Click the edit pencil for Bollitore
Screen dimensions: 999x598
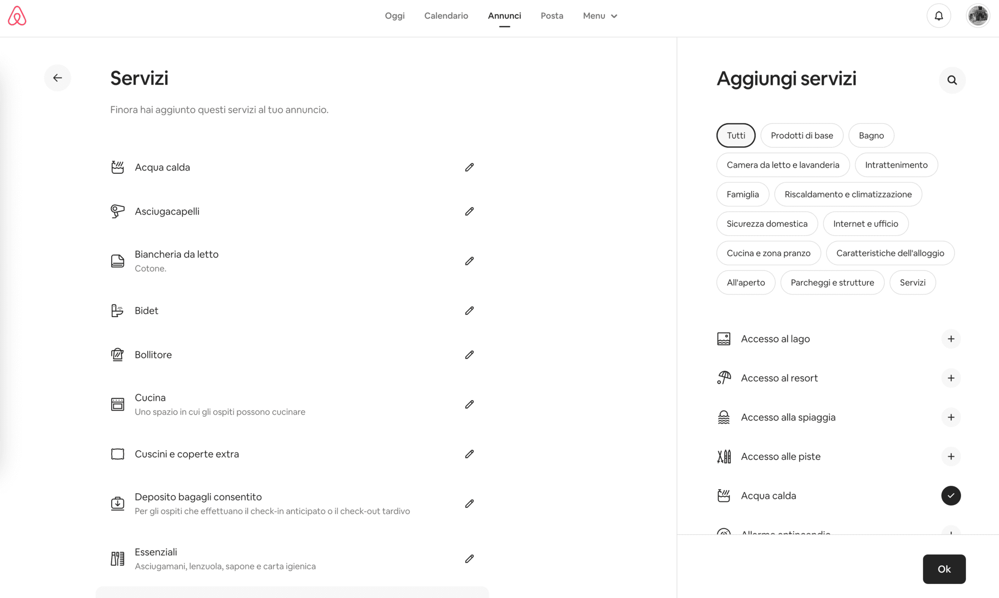tap(469, 355)
